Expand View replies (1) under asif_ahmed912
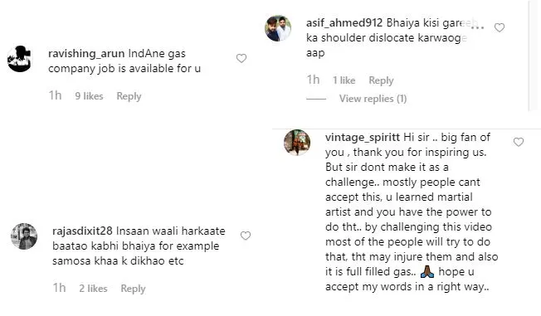This screenshot has height=316, width=541. tap(373, 99)
